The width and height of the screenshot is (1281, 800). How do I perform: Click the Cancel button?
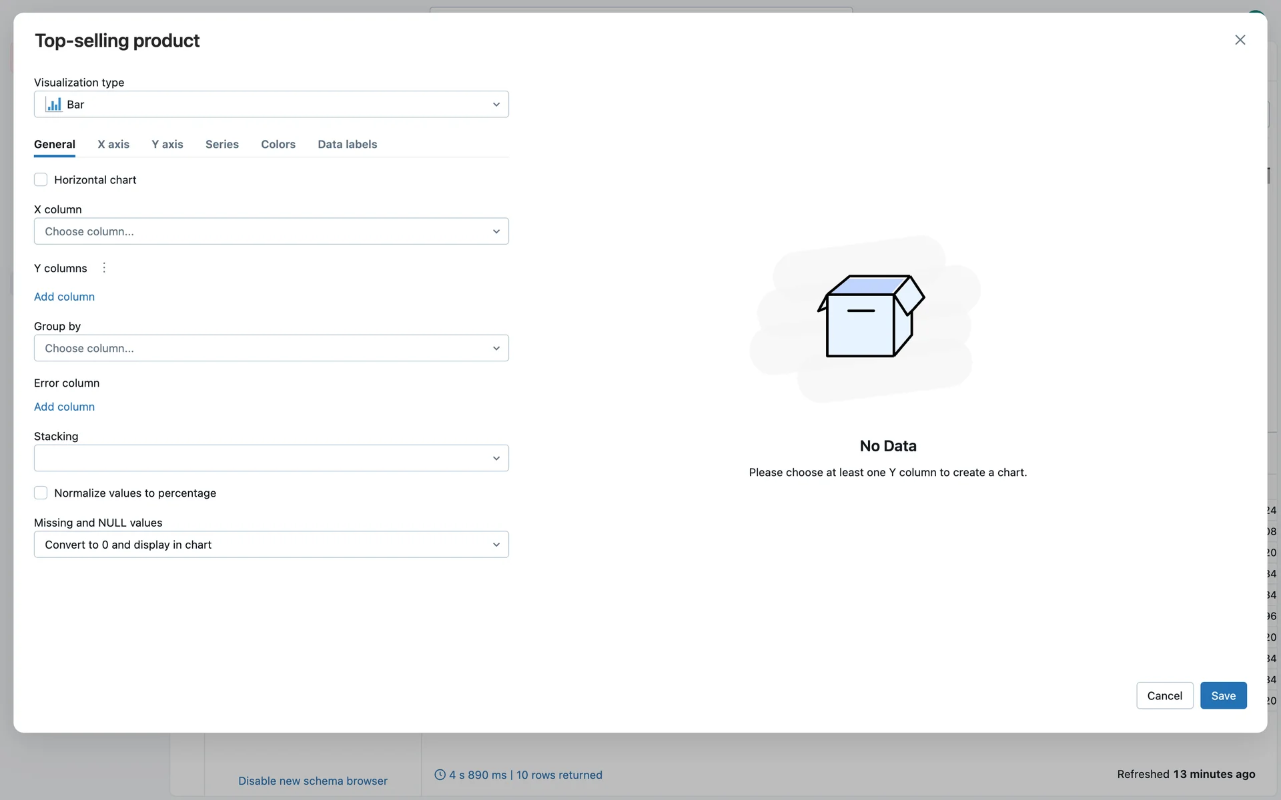pos(1164,695)
